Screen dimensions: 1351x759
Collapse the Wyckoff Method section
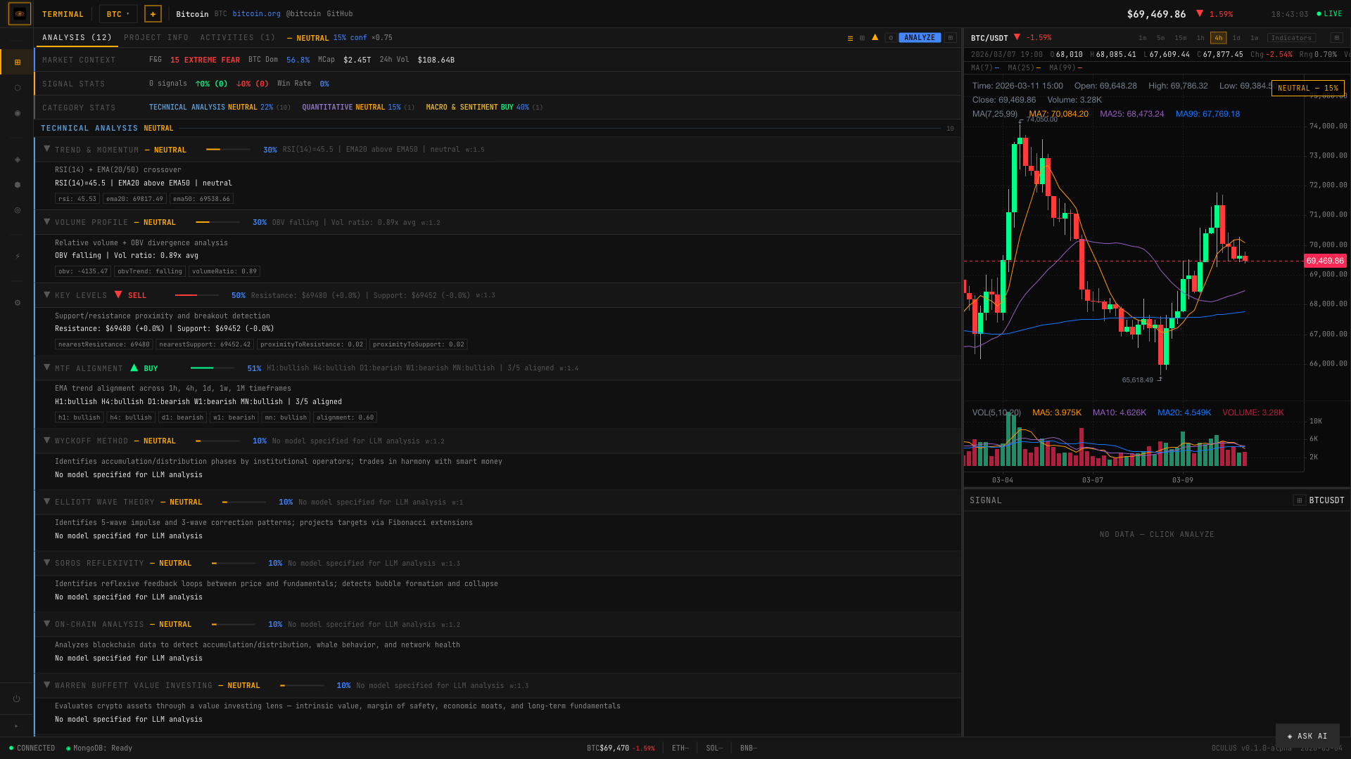tap(47, 441)
